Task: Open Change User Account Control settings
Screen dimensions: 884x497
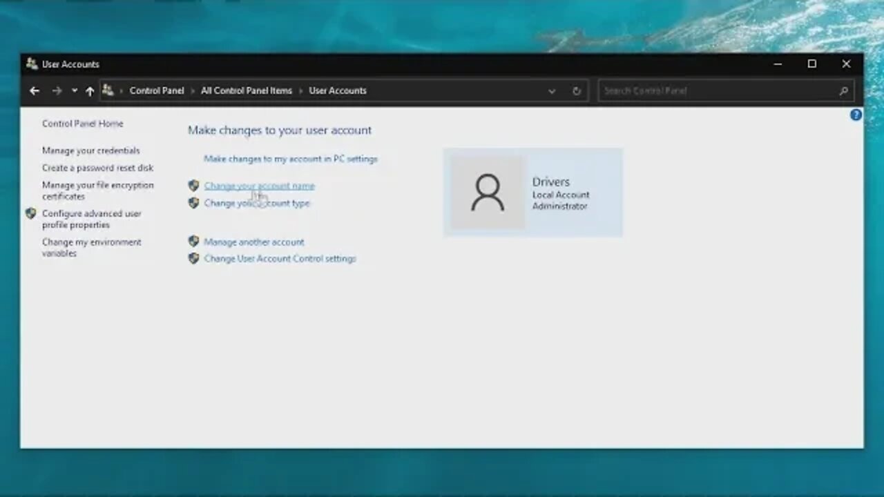Action: tap(280, 259)
